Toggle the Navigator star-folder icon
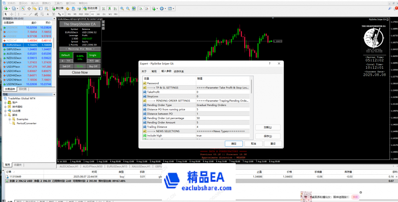This screenshot has height=202, width=398. click(35, 8)
